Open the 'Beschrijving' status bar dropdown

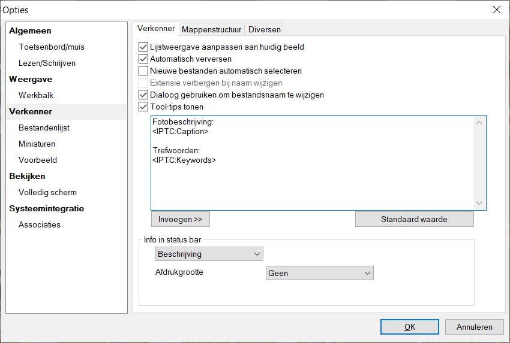(209, 254)
